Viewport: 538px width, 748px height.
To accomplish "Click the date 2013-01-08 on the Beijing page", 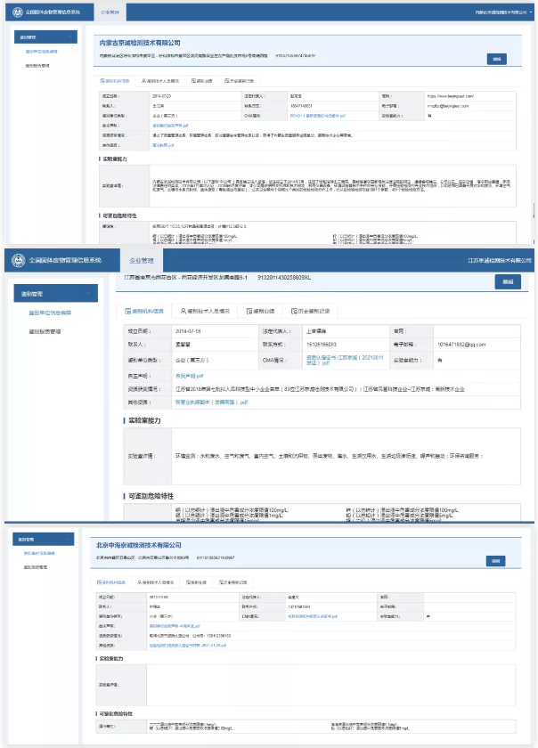I will (x=159, y=597).
